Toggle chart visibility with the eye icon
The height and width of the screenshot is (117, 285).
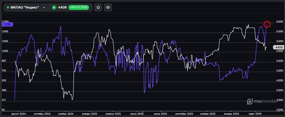coord(107,8)
